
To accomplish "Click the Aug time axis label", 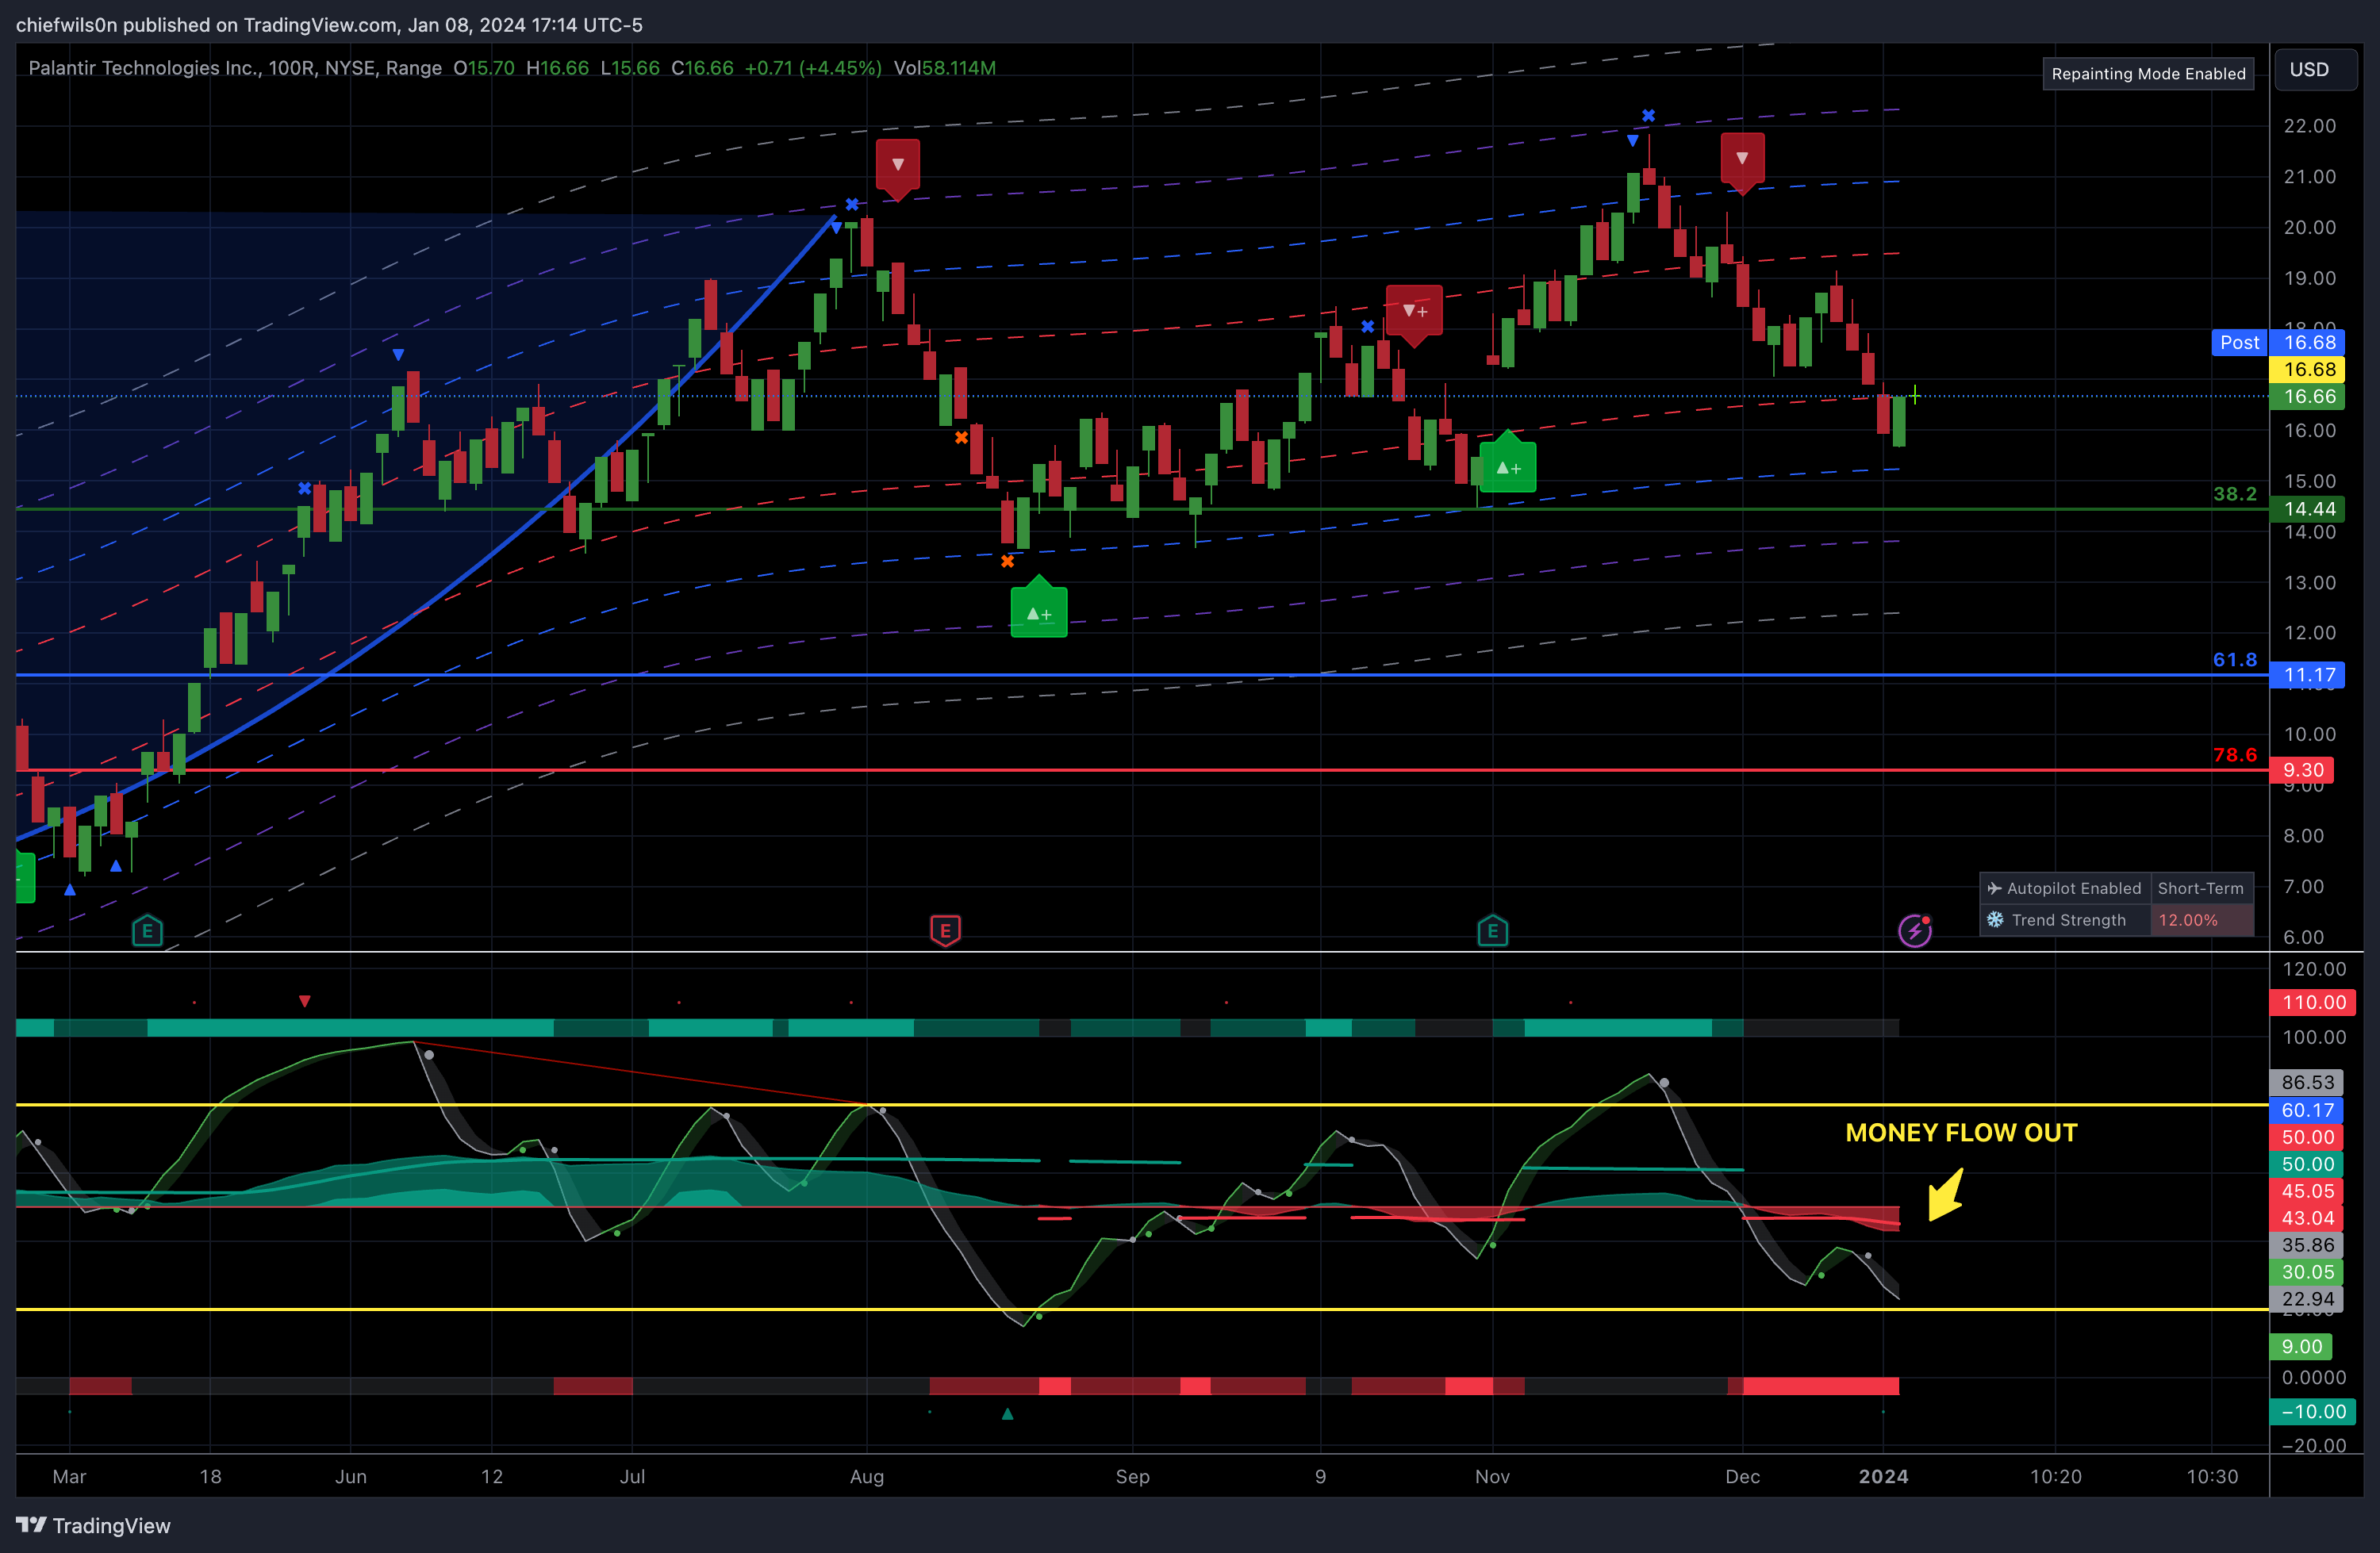I will coord(867,1476).
